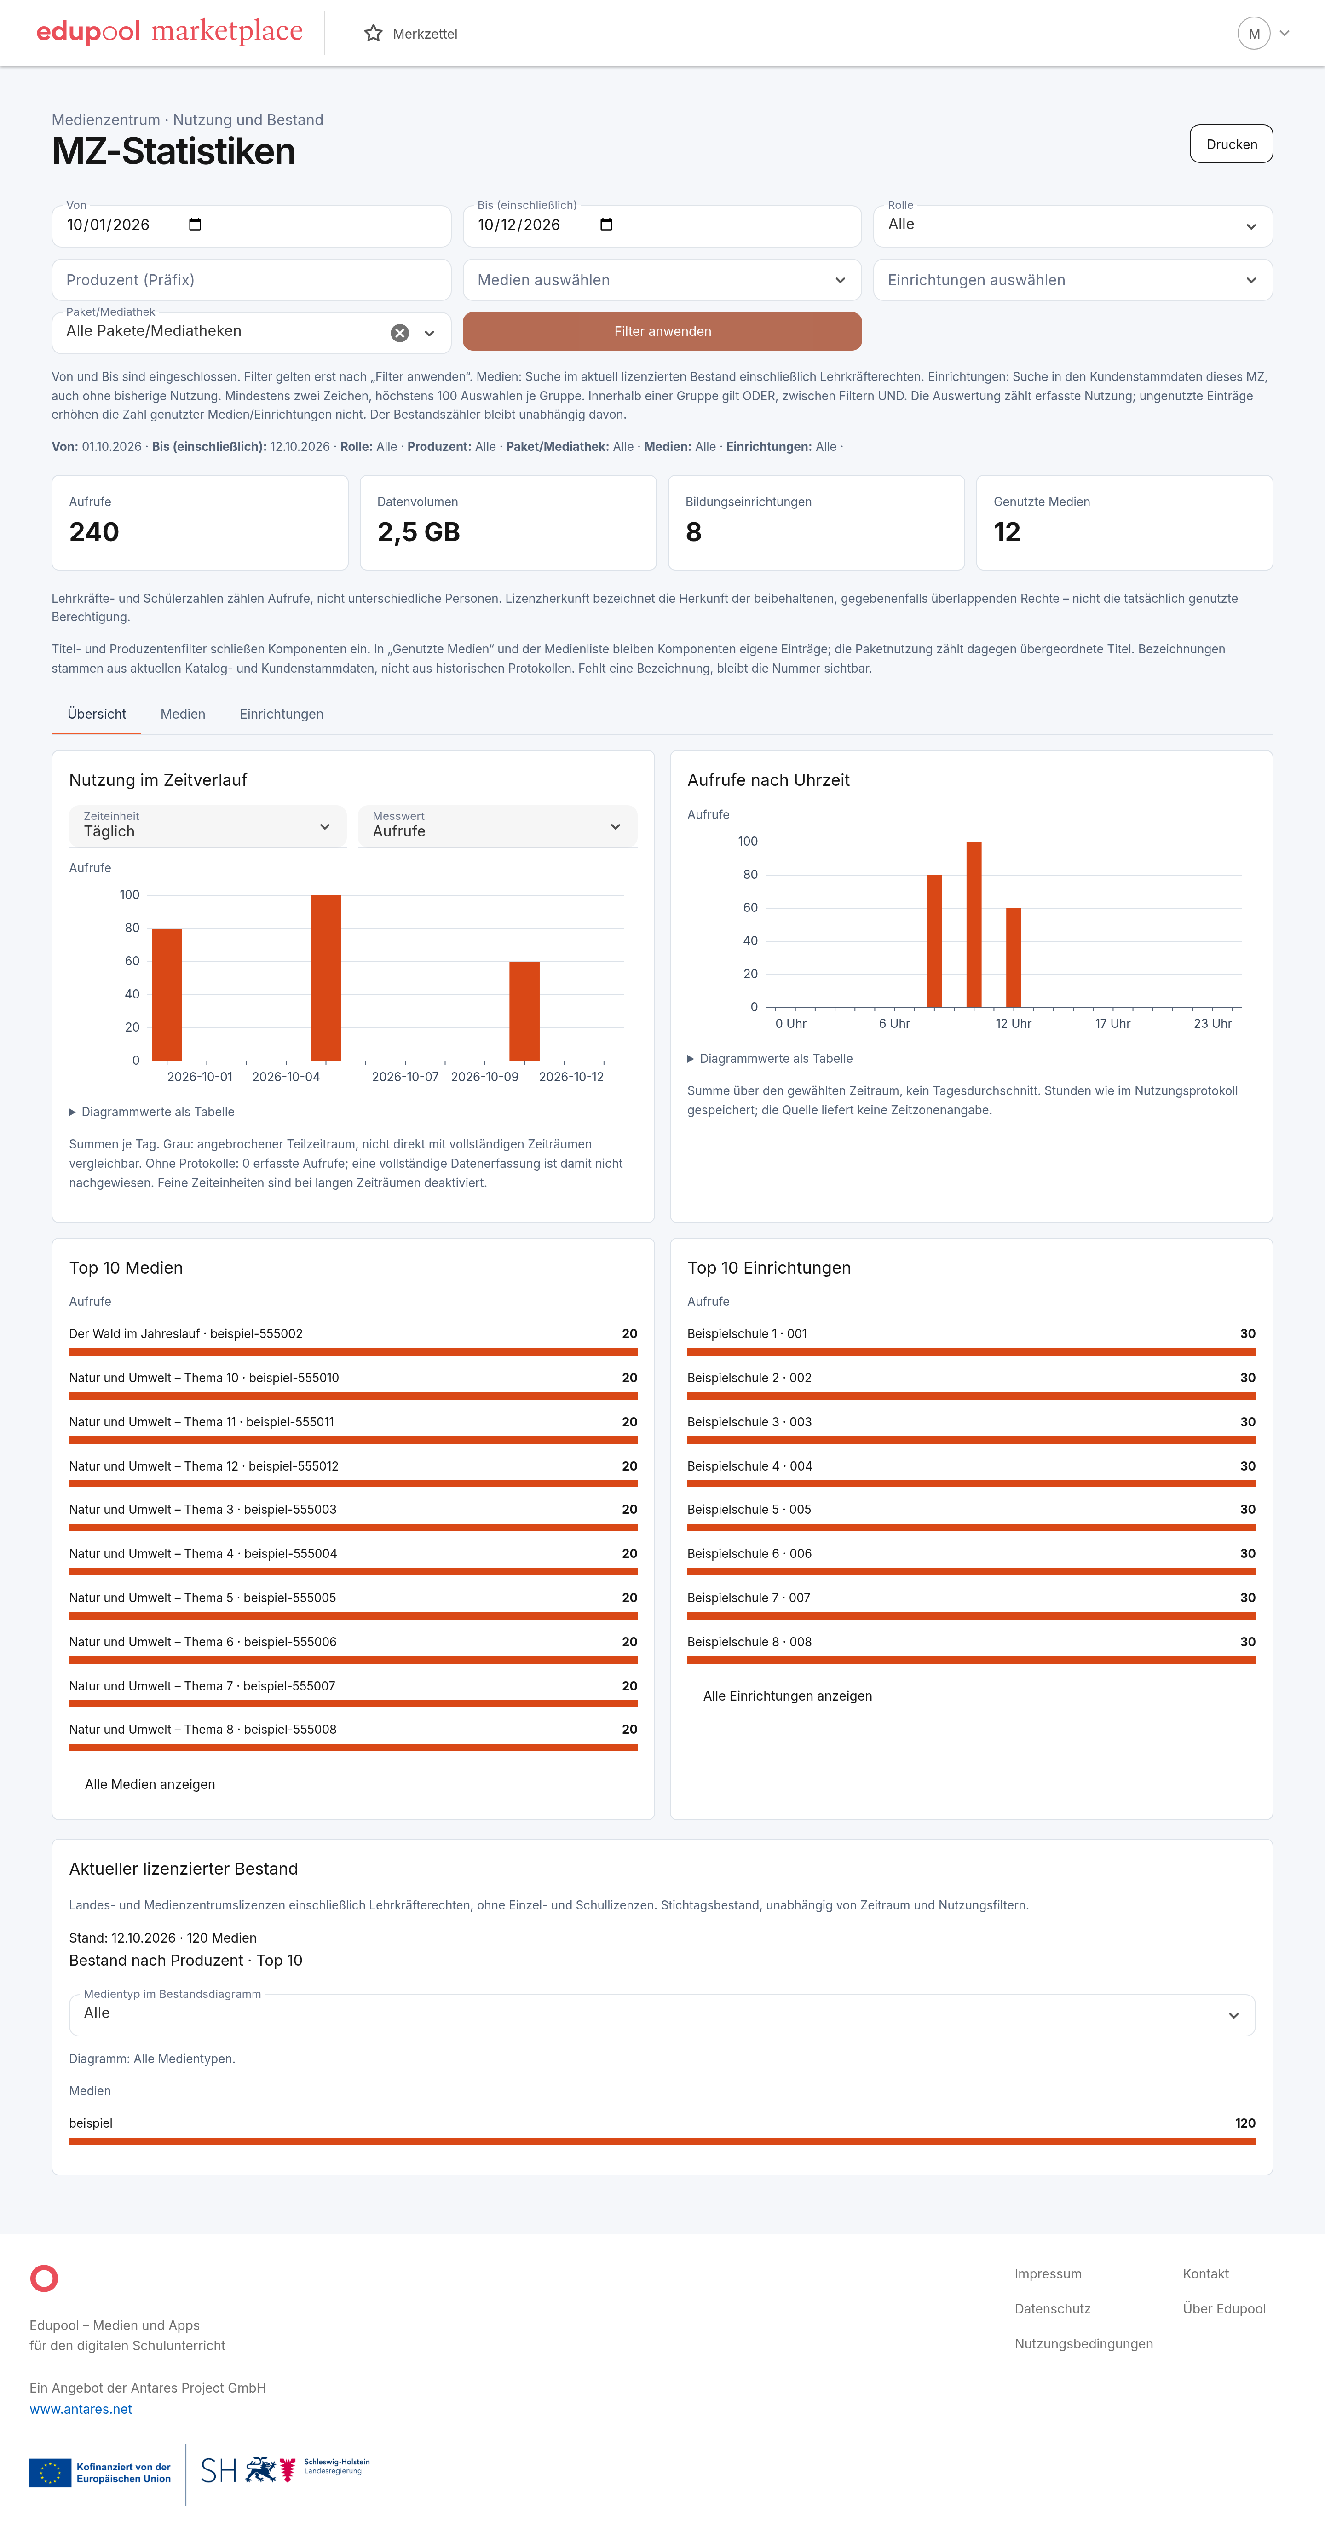
Task: Click the edupool marketplace logo
Action: [x=169, y=32]
